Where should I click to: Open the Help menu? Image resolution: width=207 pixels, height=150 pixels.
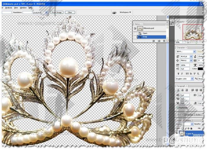[x=30, y=8]
